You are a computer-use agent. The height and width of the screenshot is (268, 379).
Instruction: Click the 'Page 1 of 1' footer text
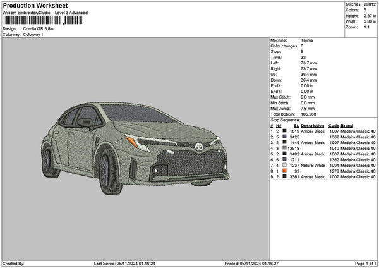click(x=366, y=264)
